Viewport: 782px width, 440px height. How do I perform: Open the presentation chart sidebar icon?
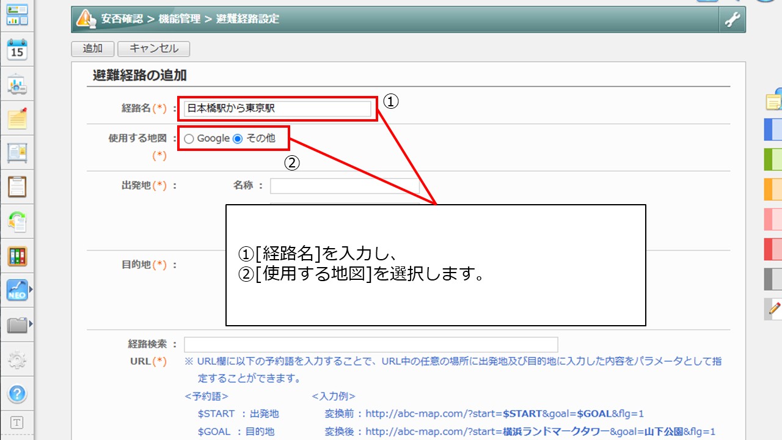17,85
